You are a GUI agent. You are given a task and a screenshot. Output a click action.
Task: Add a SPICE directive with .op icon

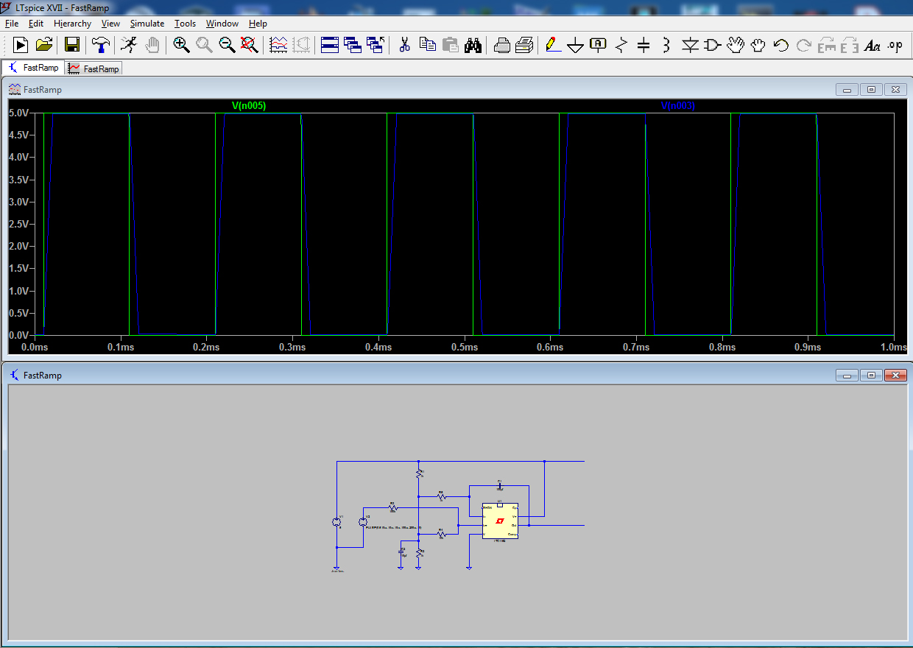coord(895,45)
